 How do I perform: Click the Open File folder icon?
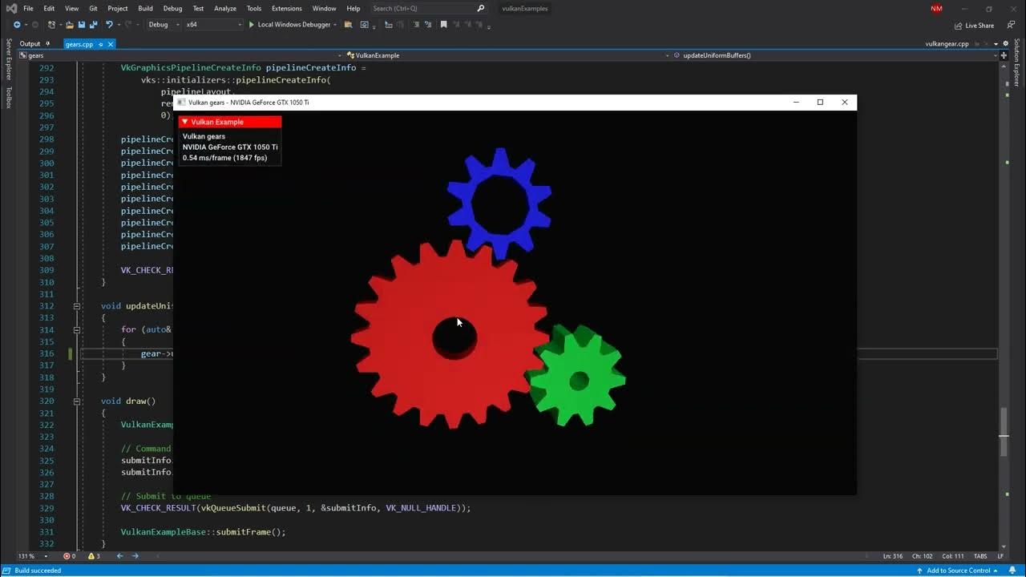point(71,25)
